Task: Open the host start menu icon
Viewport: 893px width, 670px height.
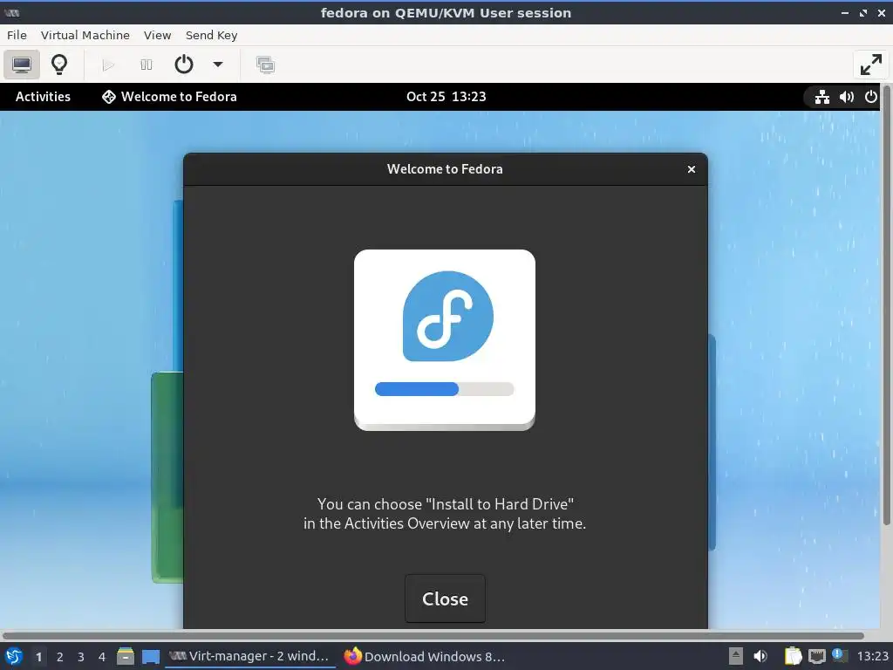Action: tap(14, 657)
